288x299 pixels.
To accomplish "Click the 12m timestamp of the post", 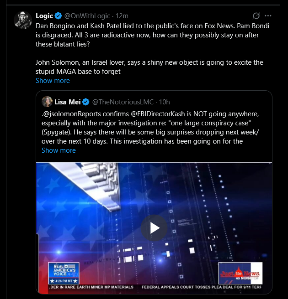I will pyautogui.click(x=122, y=16).
